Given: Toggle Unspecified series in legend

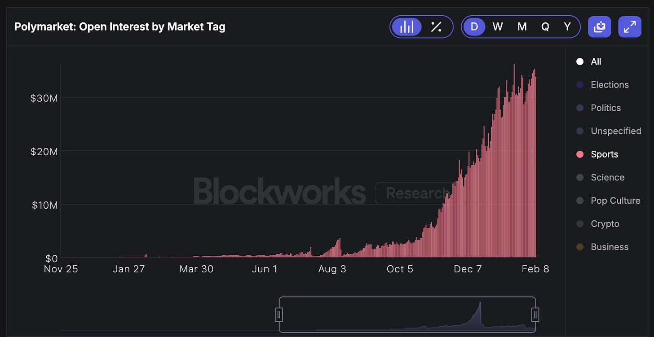Looking at the screenshot, I should 609,131.
